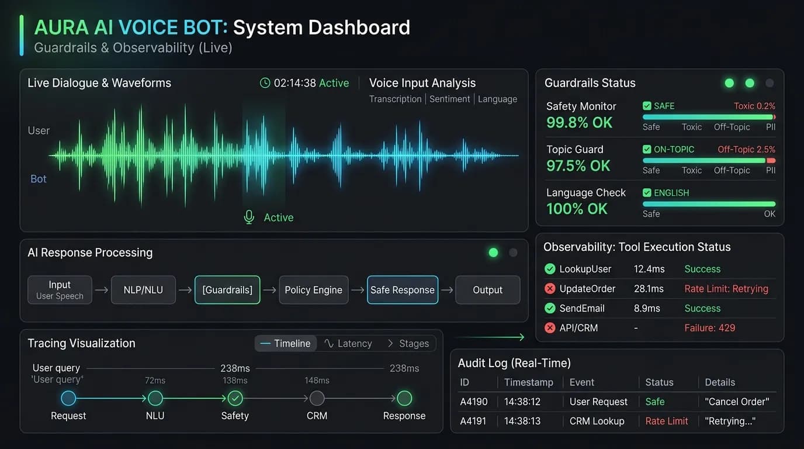This screenshot has width=804, height=449.
Task: Click the Stages chevron icon in Tracing tabs
Action: click(x=390, y=343)
